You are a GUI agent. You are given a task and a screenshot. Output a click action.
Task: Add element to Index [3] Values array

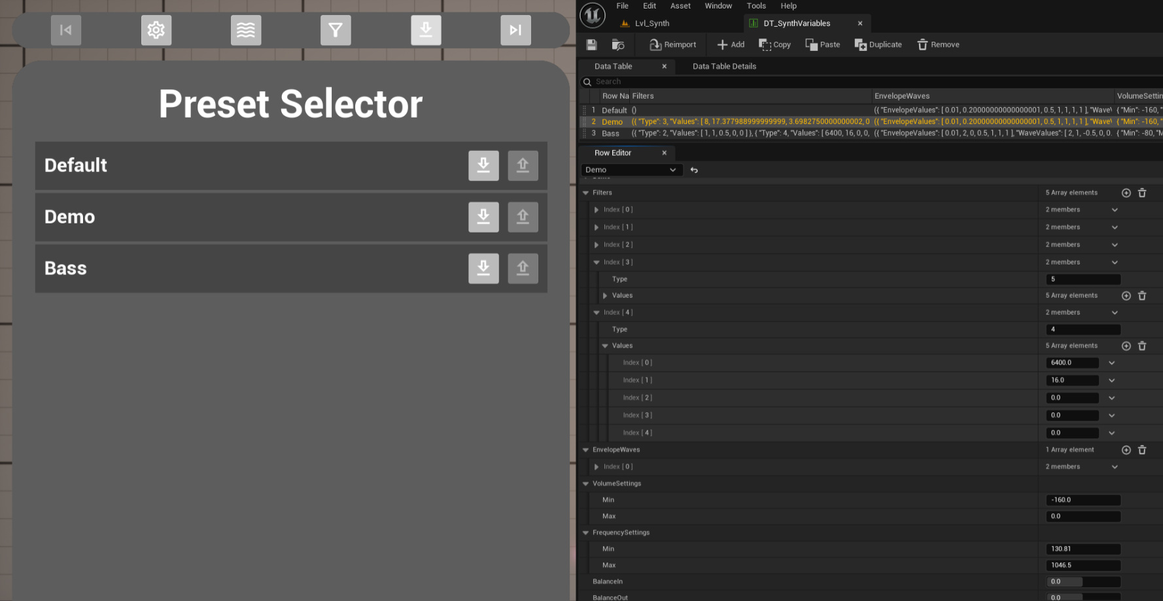pos(1126,295)
